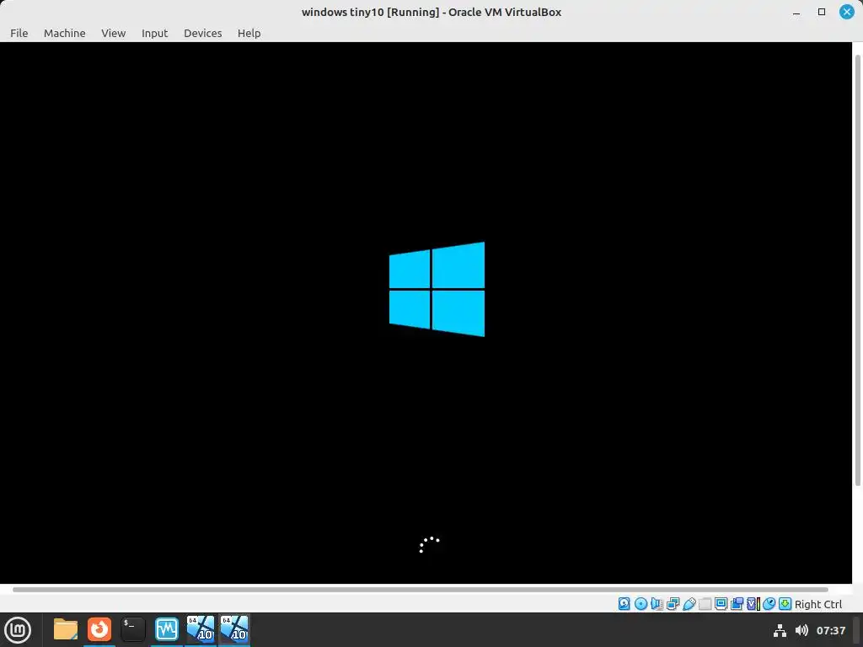Screen dimensions: 863x647
Task: Launch Firefox from the taskbar
Action: 99,629
